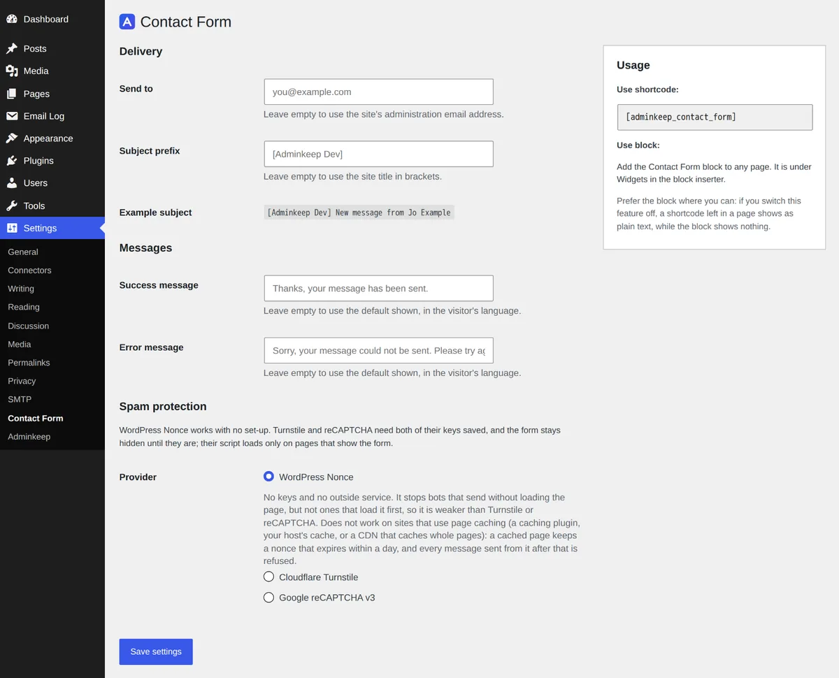
Task: Click the Settings sliders icon
Action: [12, 228]
